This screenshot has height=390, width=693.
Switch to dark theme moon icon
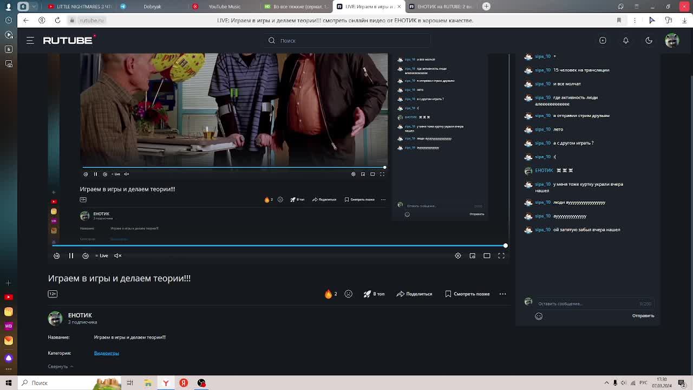coord(649,41)
